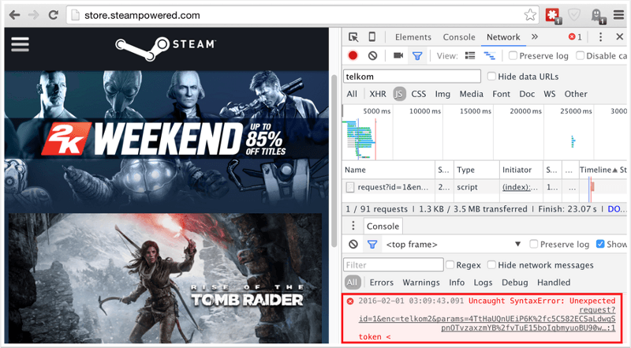This screenshot has height=348, width=631.
Task: Open the Ghostery ghost extension icon
Action: (597, 16)
